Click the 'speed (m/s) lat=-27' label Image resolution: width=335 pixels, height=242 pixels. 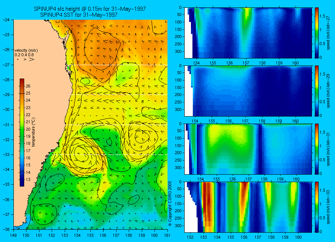pyautogui.click(x=329, y=33)
